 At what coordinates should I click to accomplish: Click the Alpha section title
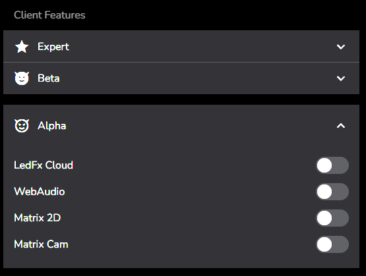pyautogui.click(x=52, y=126)
